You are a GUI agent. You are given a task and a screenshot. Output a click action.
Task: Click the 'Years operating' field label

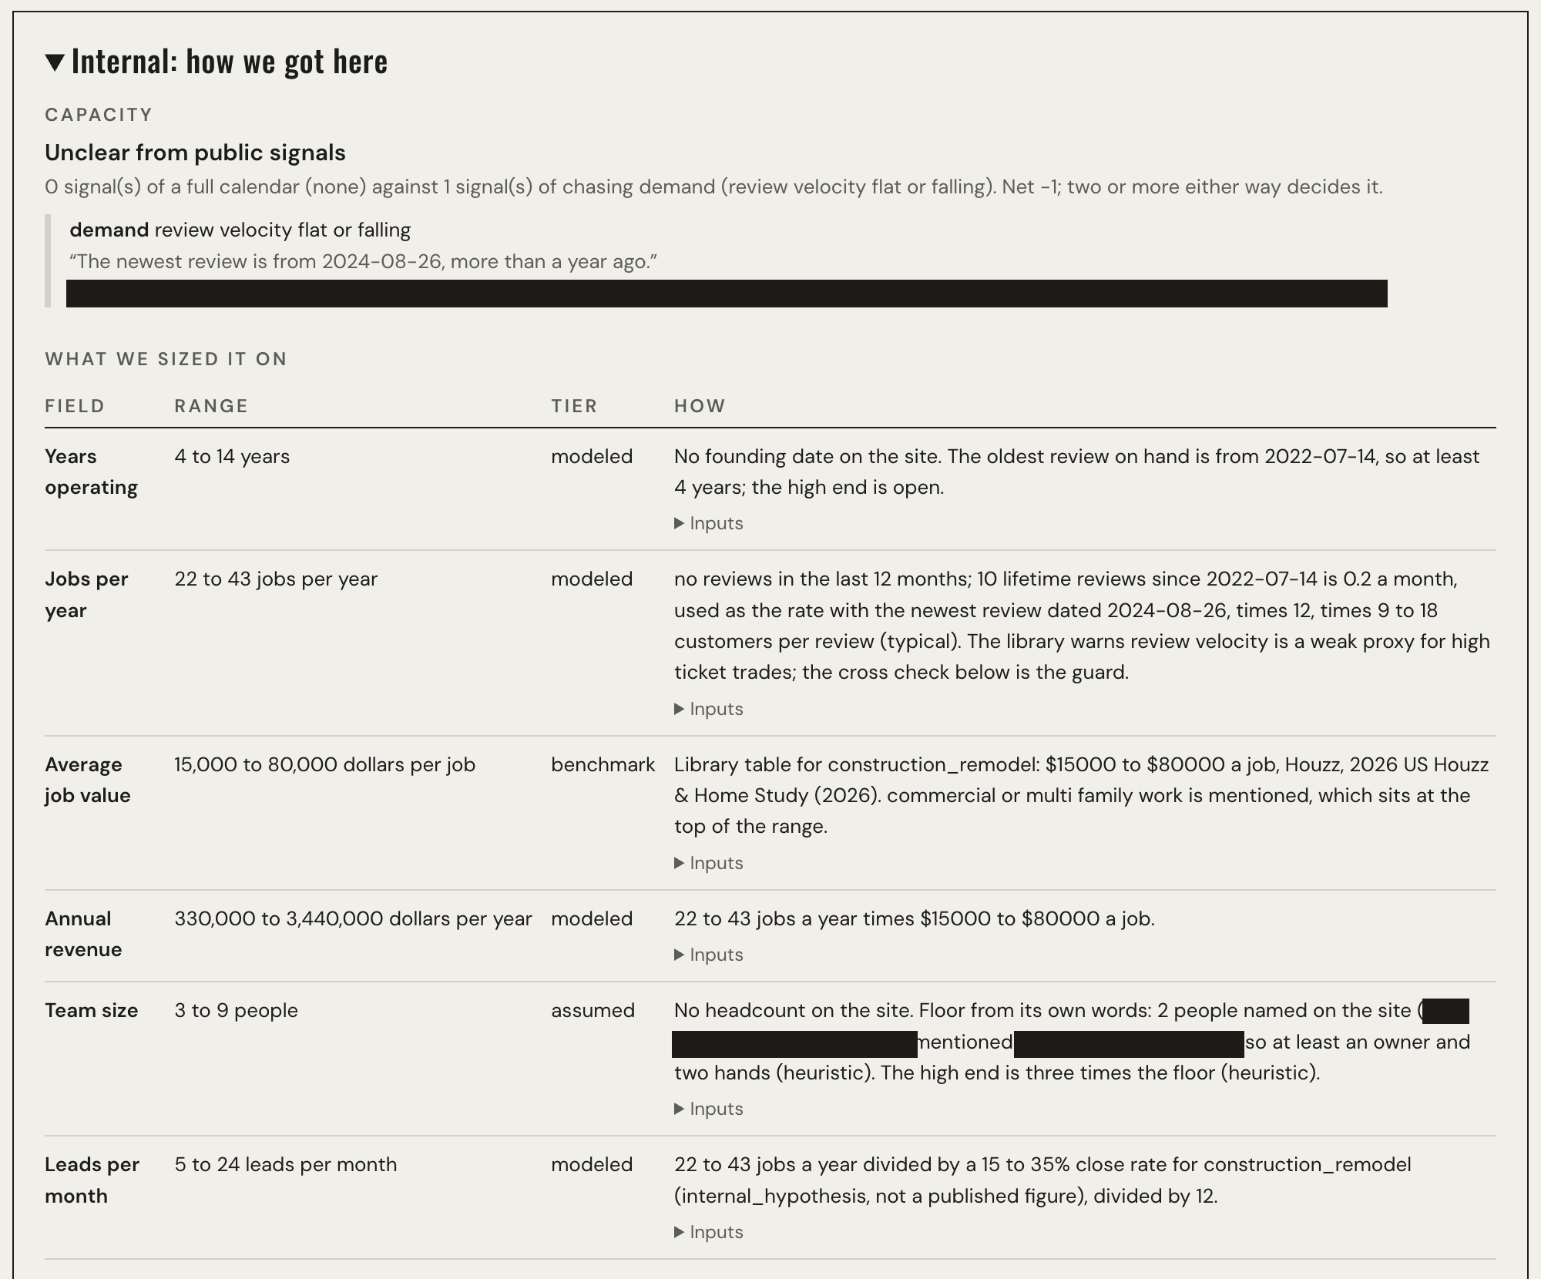click(x=91, y=472)
